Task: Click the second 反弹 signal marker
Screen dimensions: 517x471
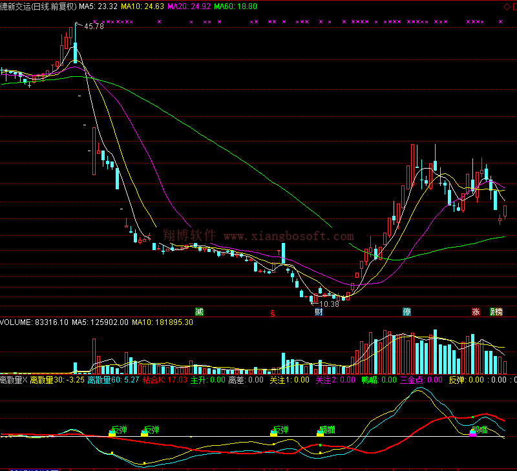Action: point(151,430)
